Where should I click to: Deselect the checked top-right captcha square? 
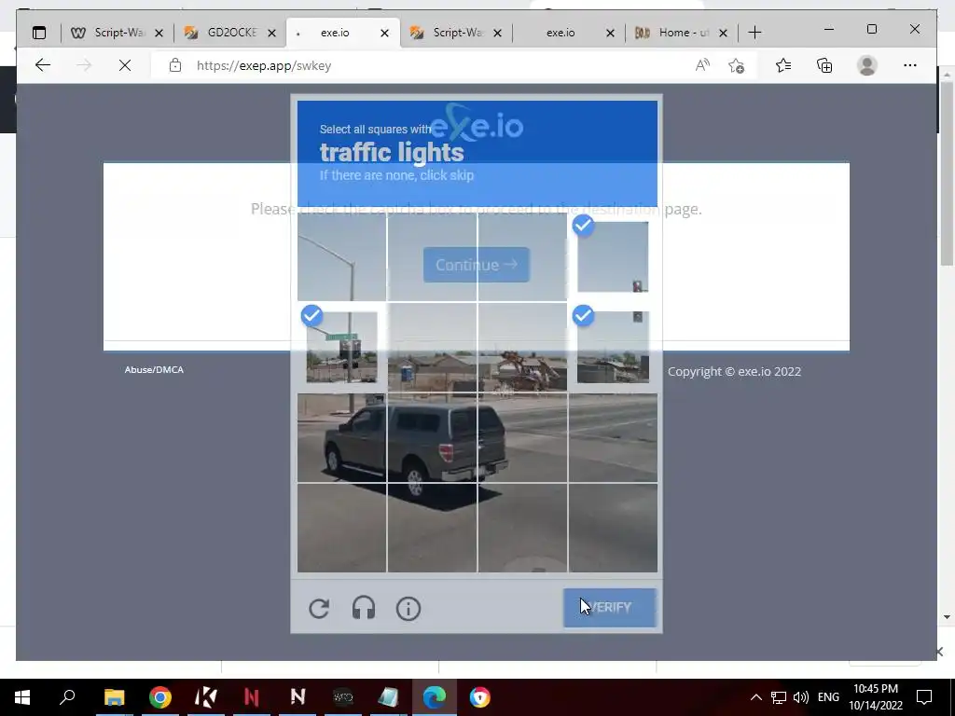pyautogui.click(x=613, y=256)
